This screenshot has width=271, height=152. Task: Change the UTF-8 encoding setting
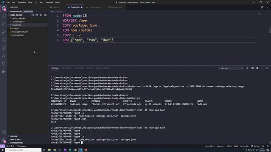point(229,146)
